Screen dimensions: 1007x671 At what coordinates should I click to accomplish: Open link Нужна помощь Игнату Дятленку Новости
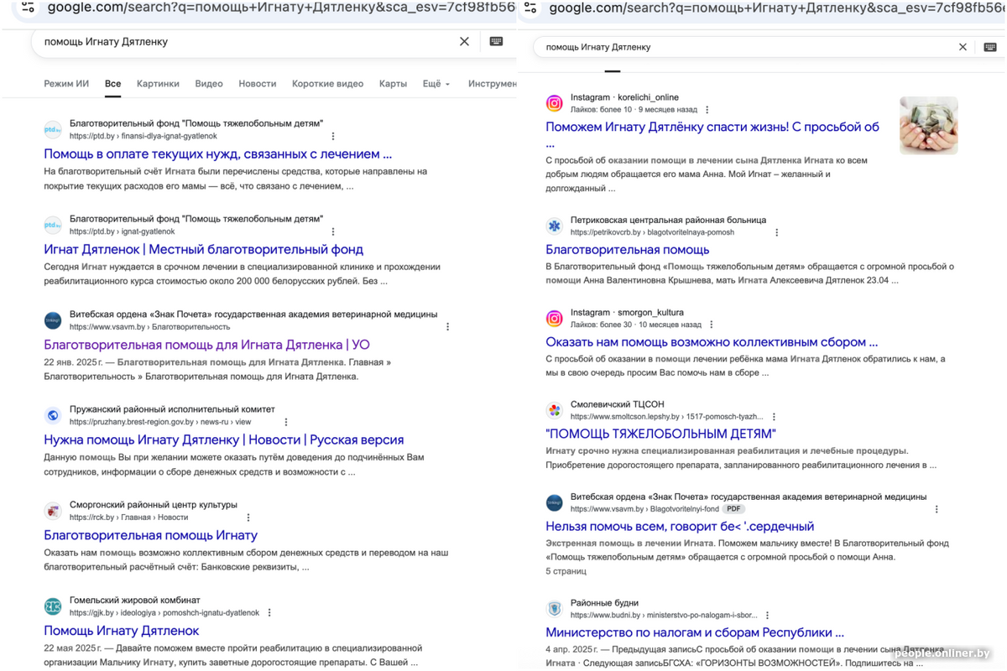click(x=224, y=440)
